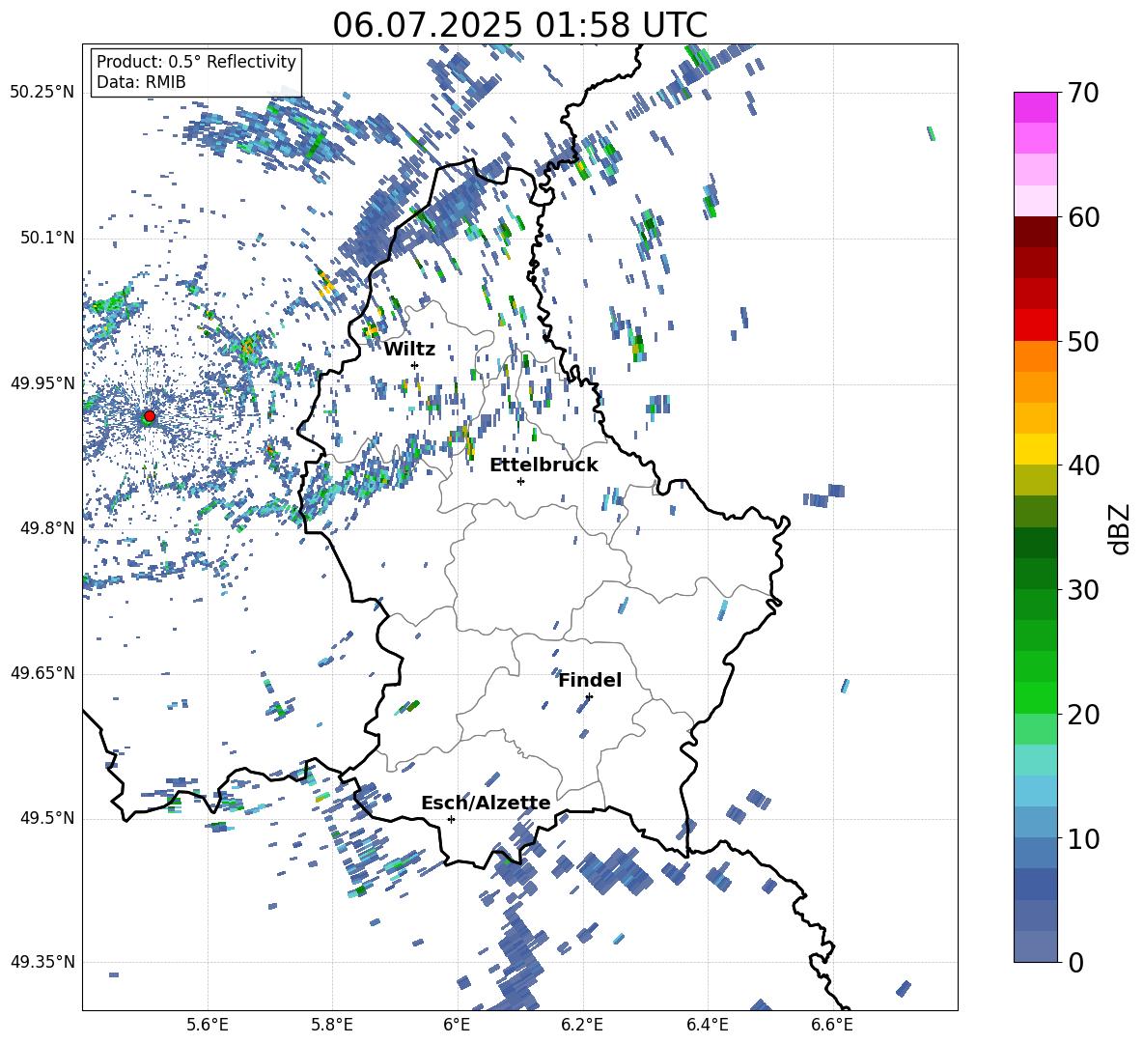Click the yellow swatch at 40 dBZ
1143x1044 pixels.
(x=1036, y=450)
